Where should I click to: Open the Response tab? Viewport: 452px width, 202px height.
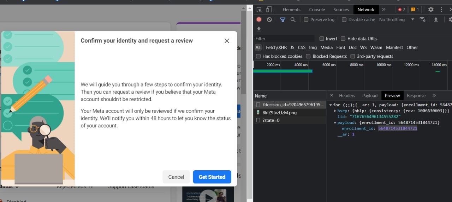[416, 95]
